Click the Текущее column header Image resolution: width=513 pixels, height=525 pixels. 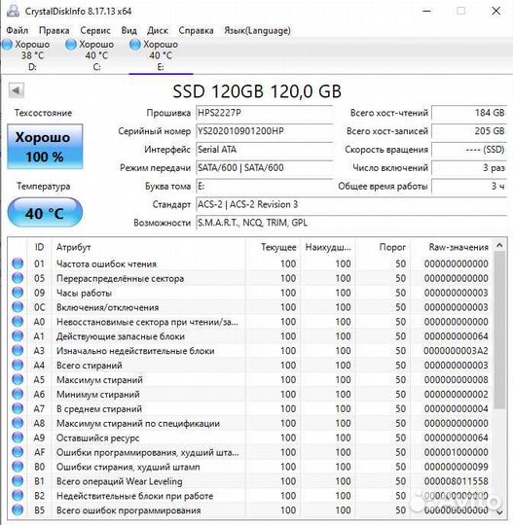[x=273, y=247]
